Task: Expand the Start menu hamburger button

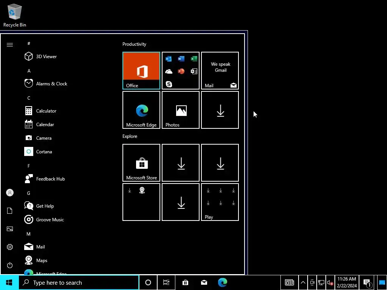Action: pyautogui.click(x=10, y=45)
